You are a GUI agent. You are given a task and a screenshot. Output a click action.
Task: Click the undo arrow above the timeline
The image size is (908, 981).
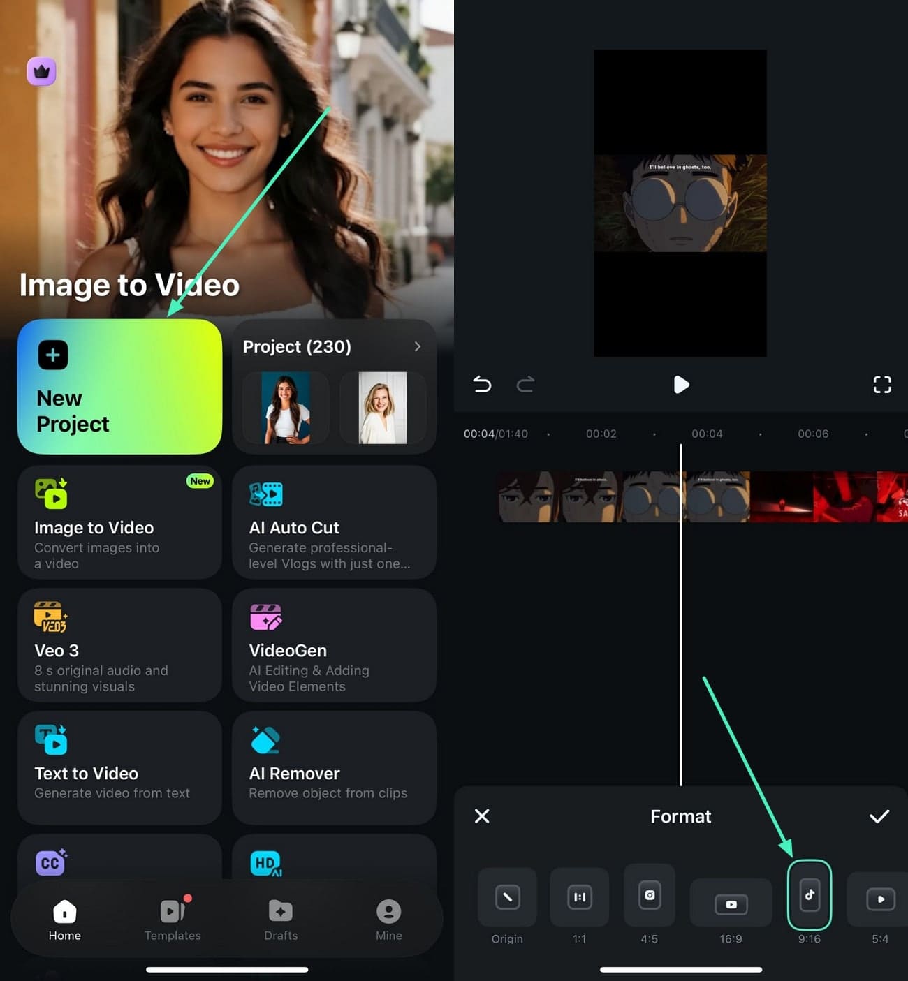[x=481, y=385]
